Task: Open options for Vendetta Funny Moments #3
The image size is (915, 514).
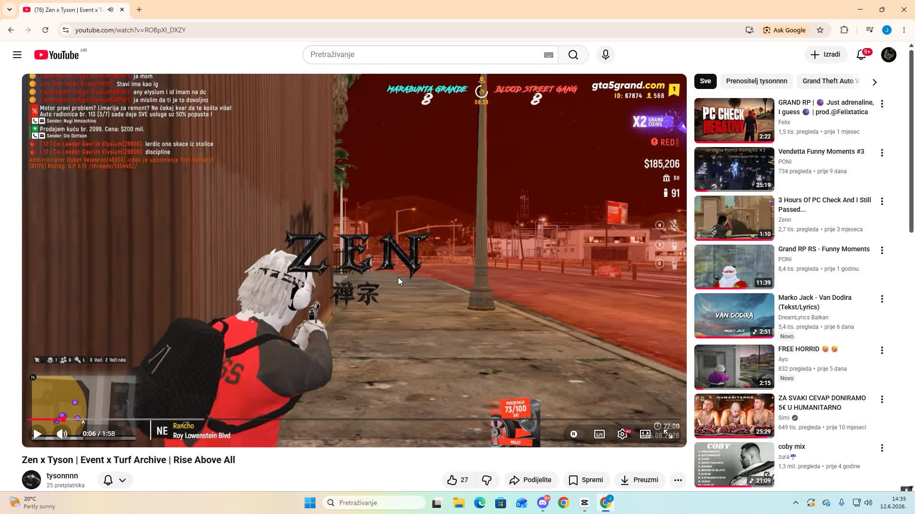Action: click(882, 153)
